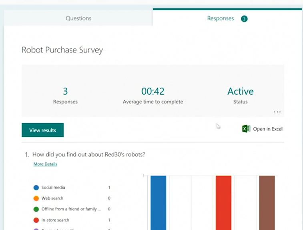The image size is (303, 230).
Task: Click the orange Web search legend dot
Action: click(36, 198)
